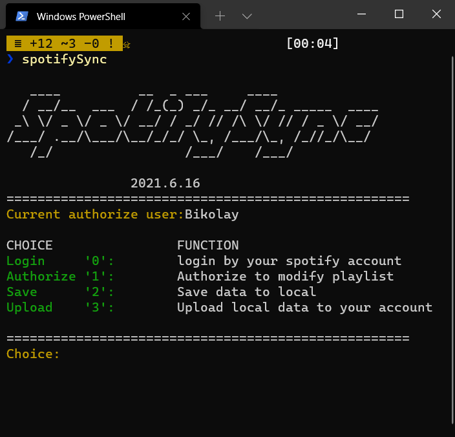The image size is (455, 437).
Task: Click 'login by your spotify account' text
Action: (x=290, y=261)
